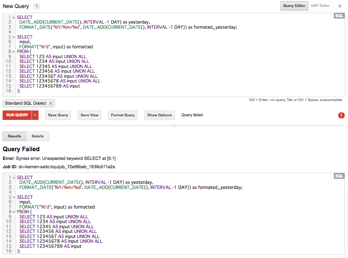Collapse line 1 fold arrow in lower query viewer

(x=14, y=178)
